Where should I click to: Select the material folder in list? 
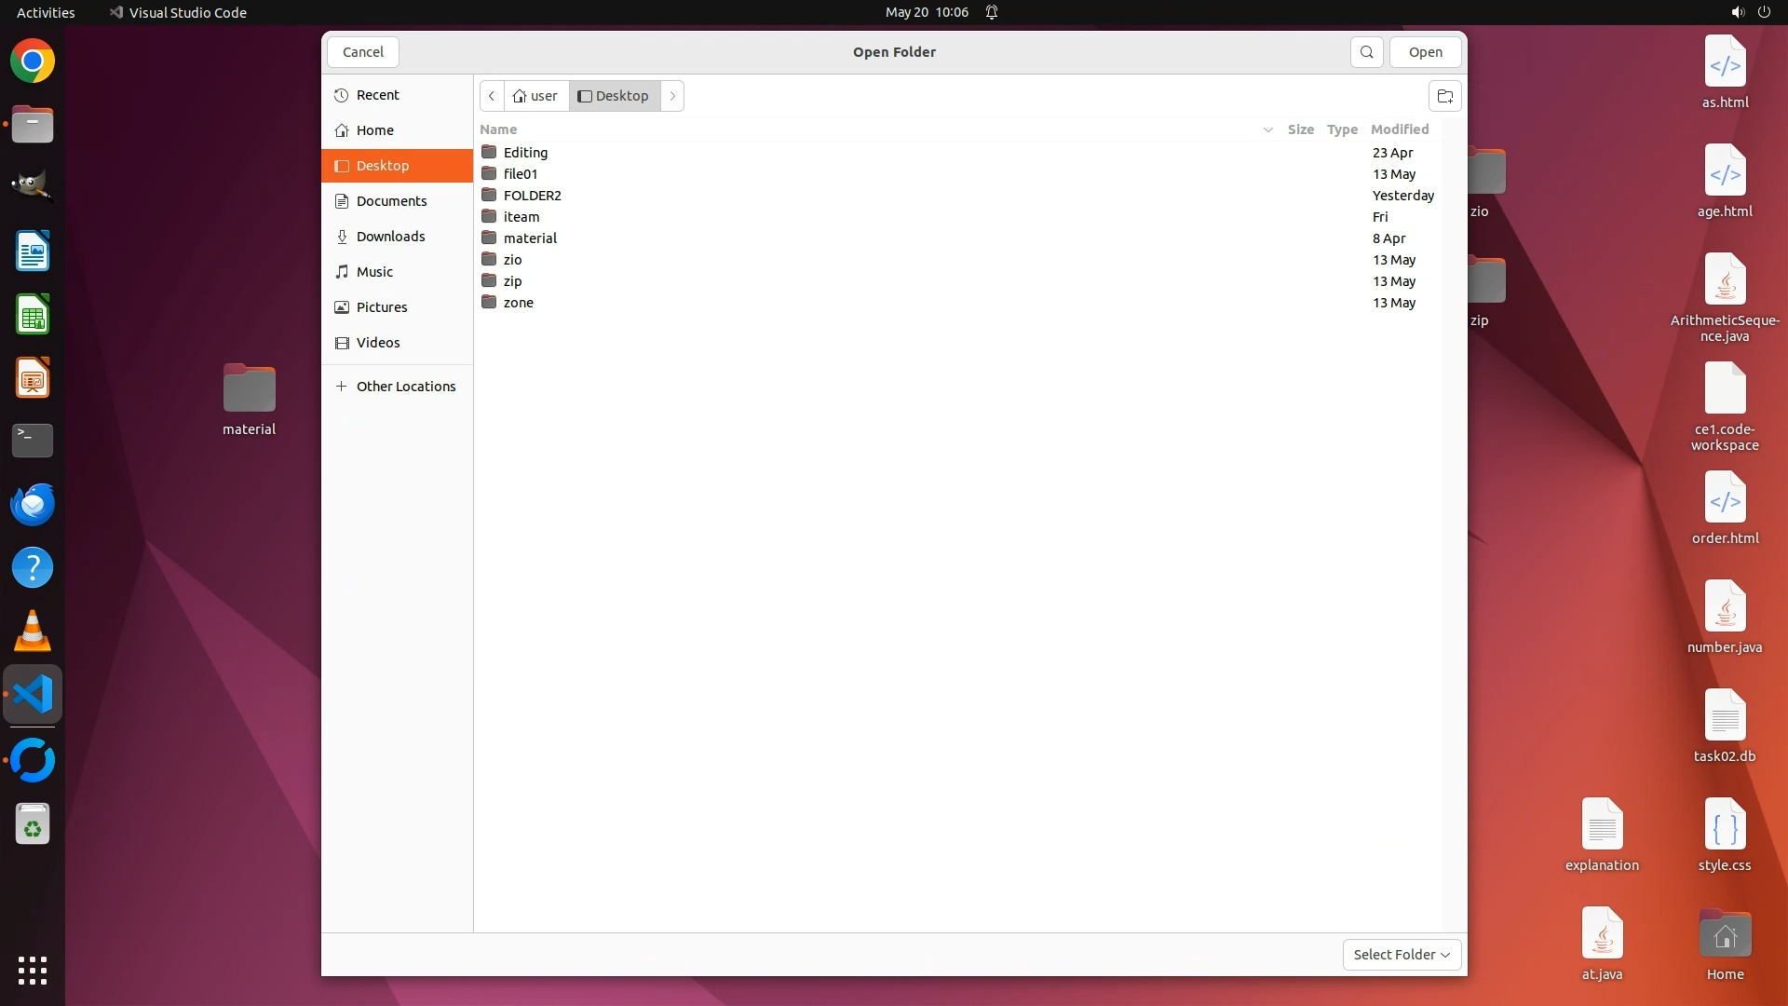[x=530, y=238]
